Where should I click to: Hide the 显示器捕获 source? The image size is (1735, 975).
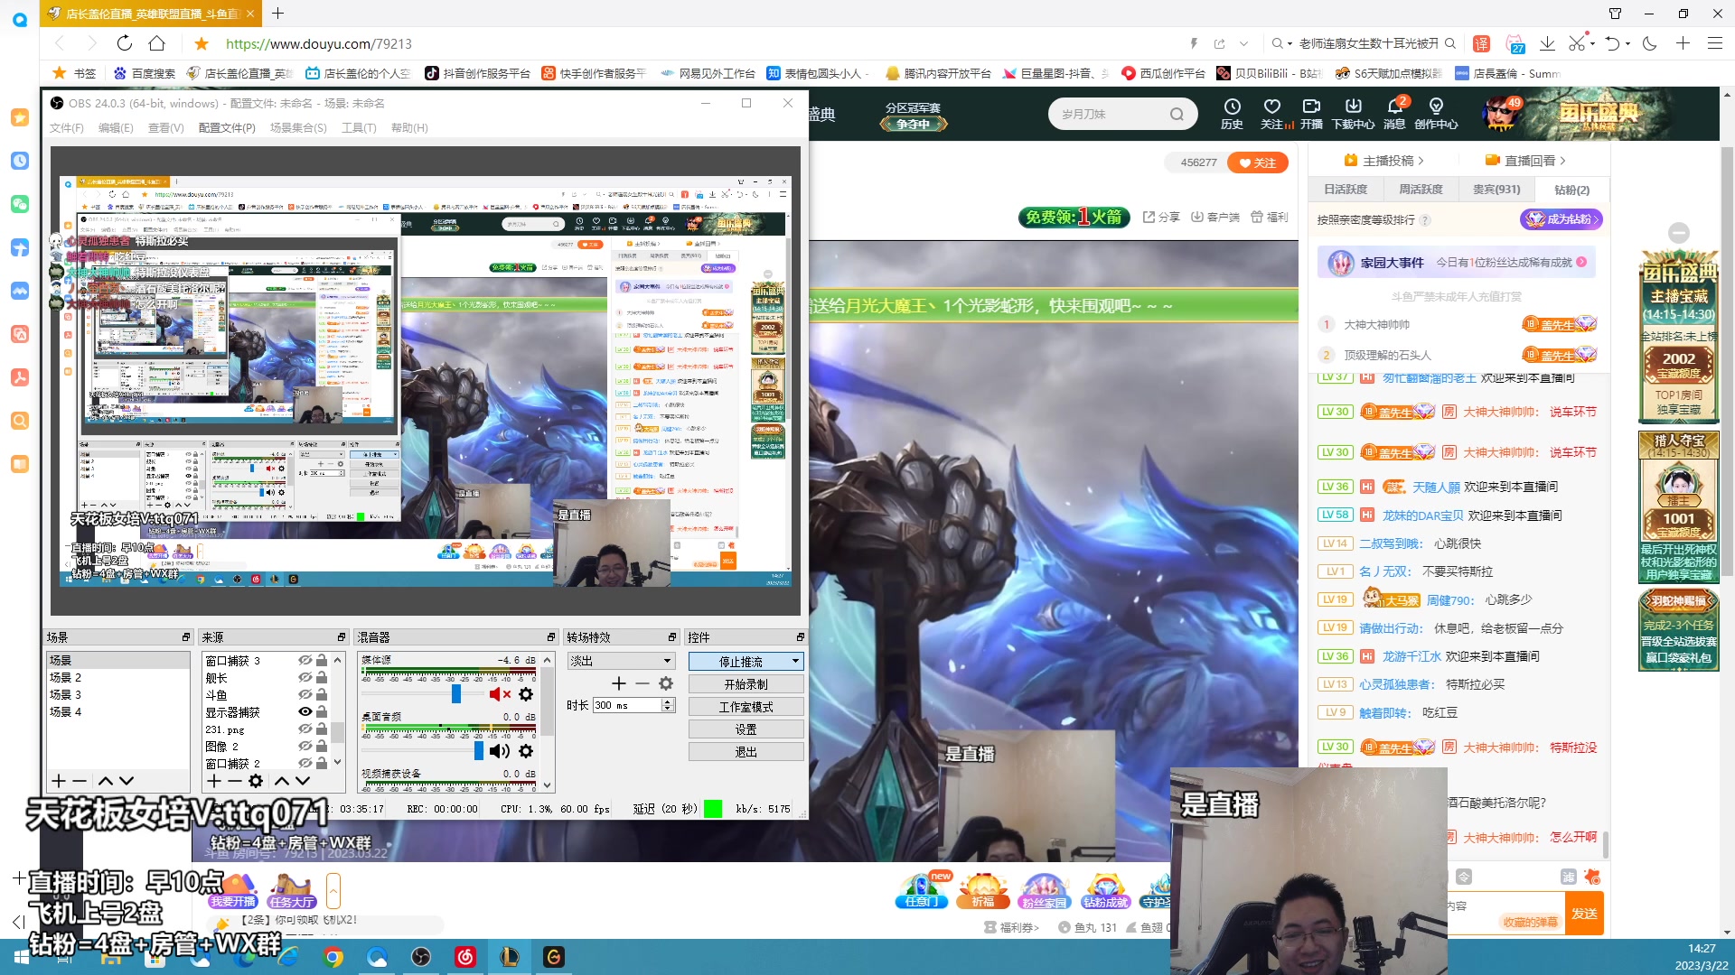point(305,712)
